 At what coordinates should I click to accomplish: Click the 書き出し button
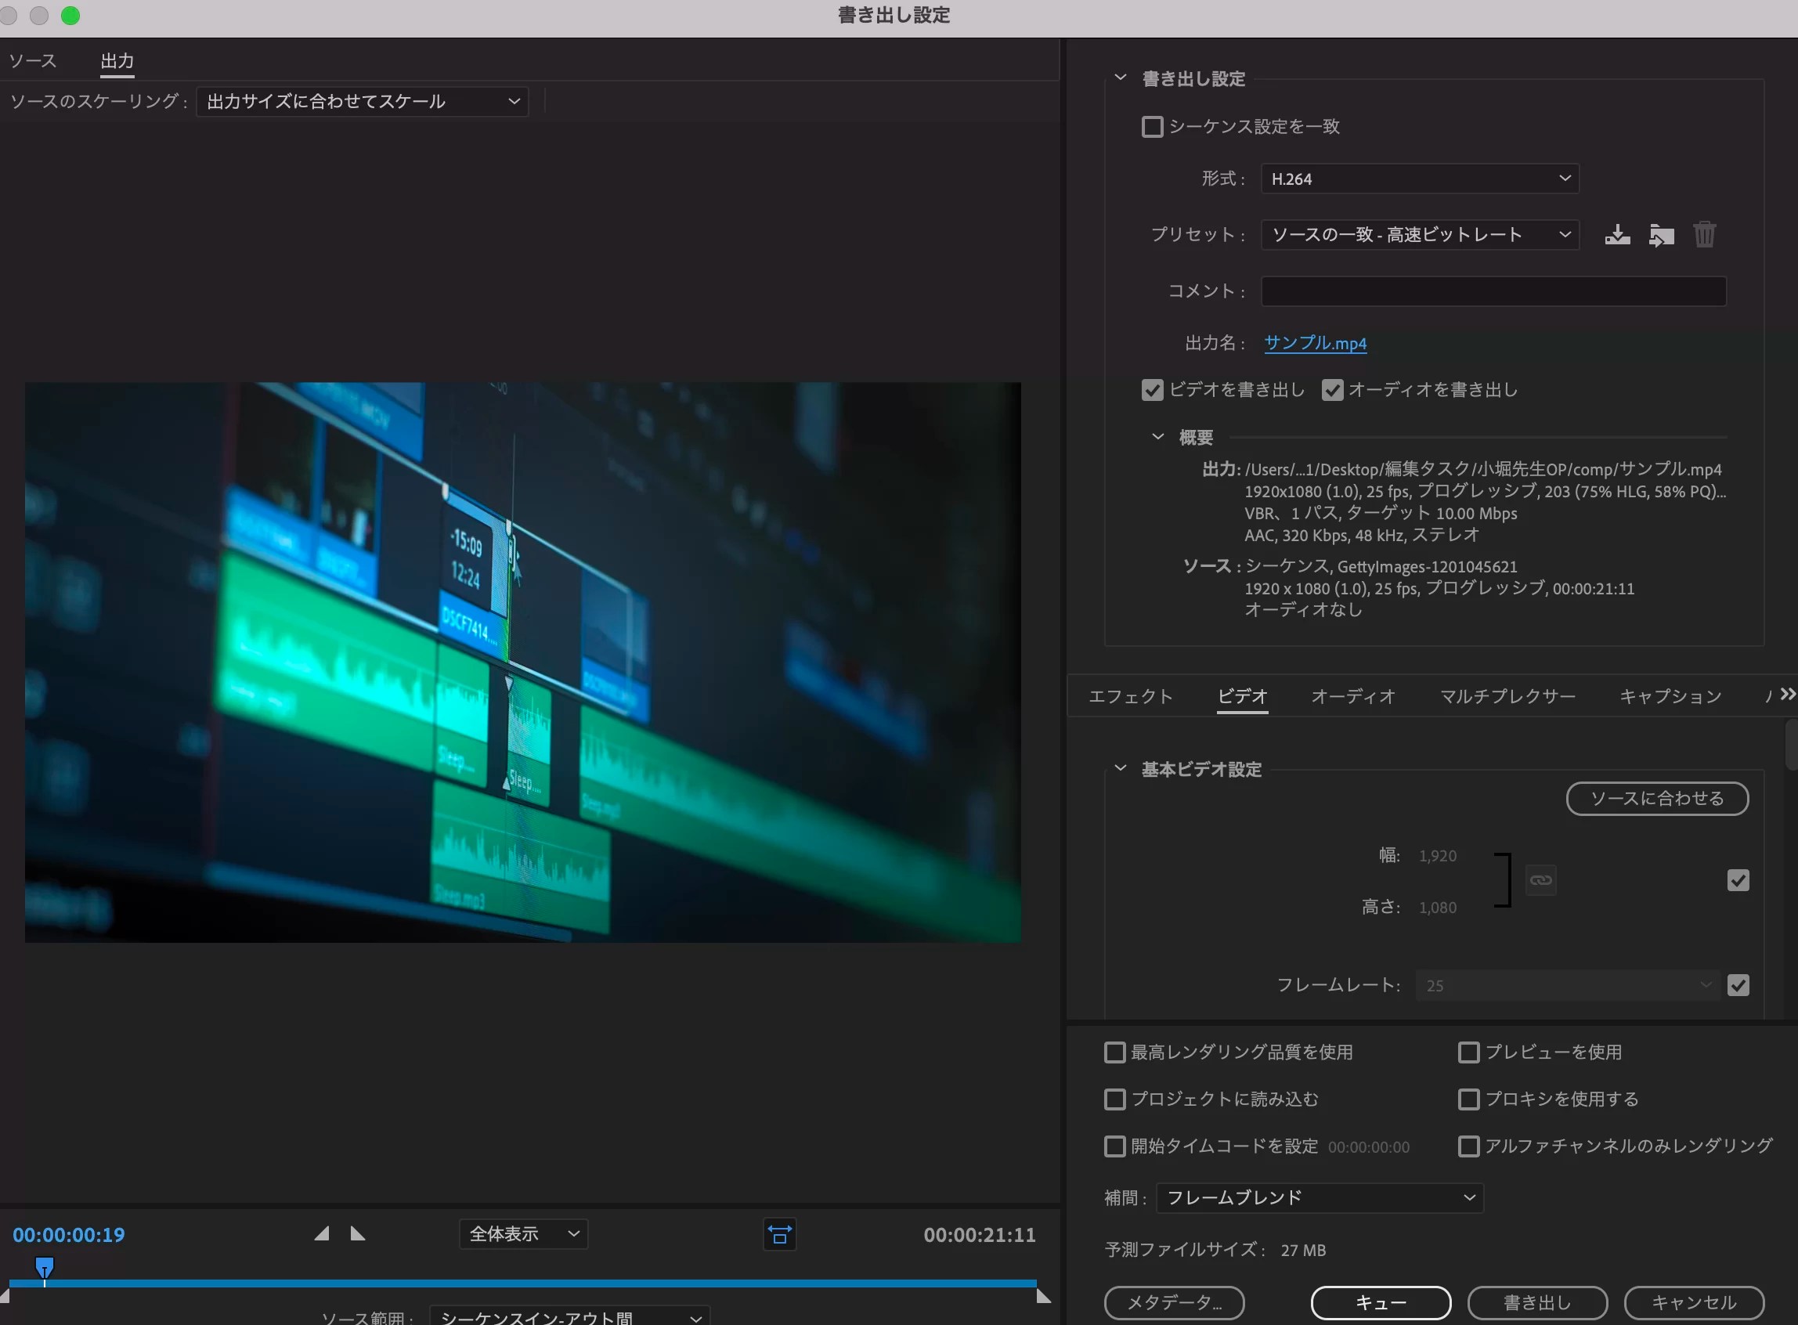tap(1536, 1302)
